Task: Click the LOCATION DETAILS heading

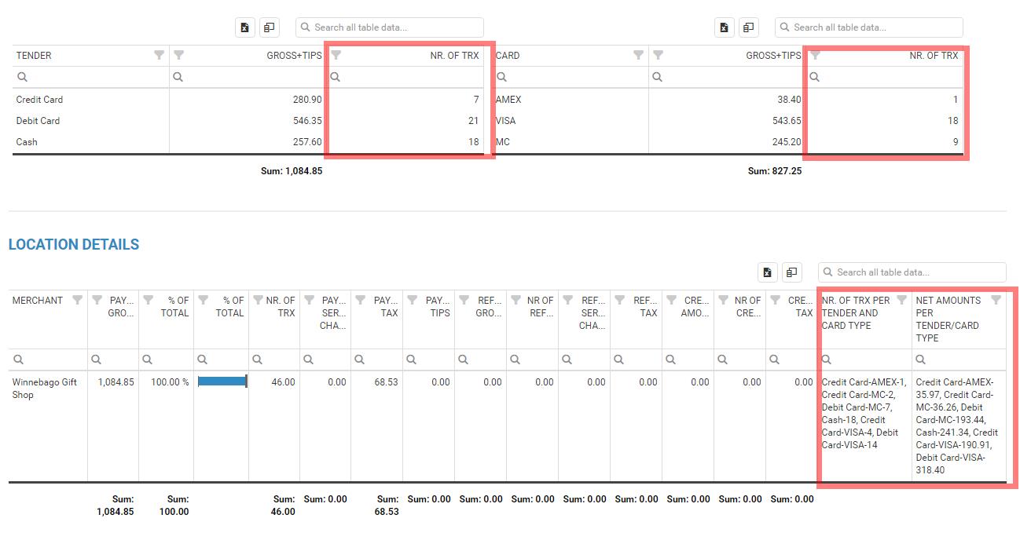Action: tap(74, 244)
